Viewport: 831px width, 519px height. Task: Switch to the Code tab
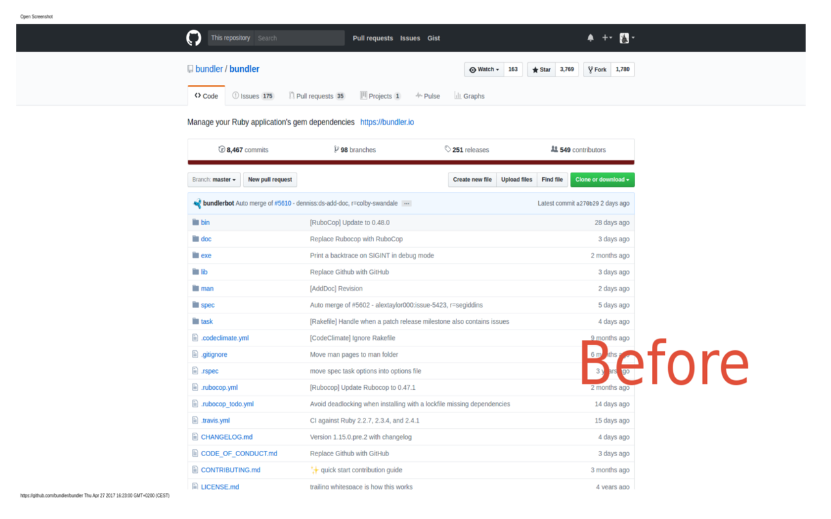click(x=206, y=96)
